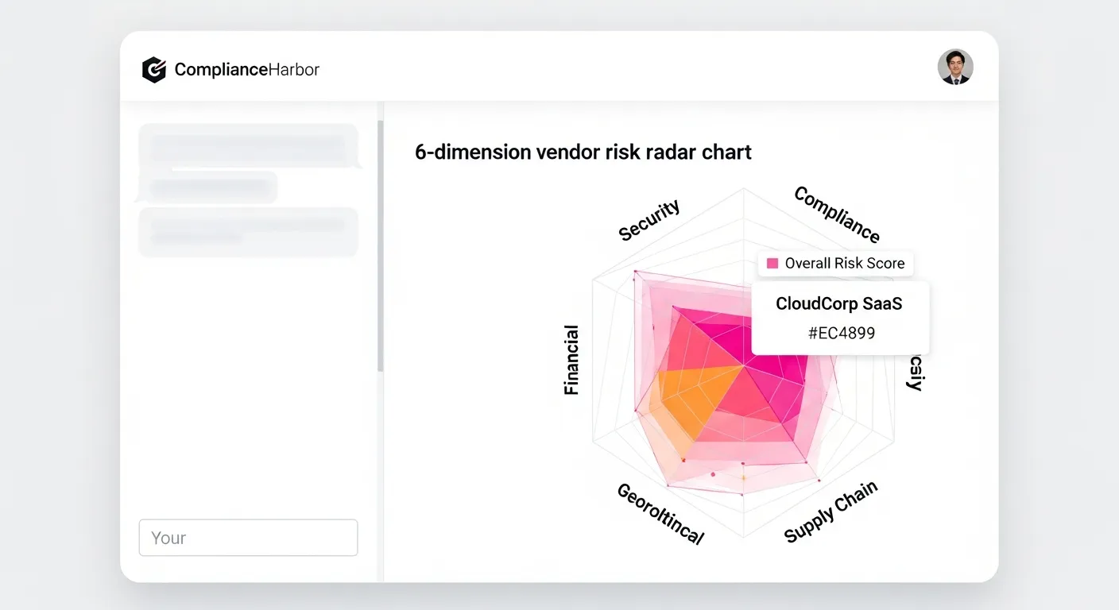Open the user profile avatar menu

tap(955, 68)
